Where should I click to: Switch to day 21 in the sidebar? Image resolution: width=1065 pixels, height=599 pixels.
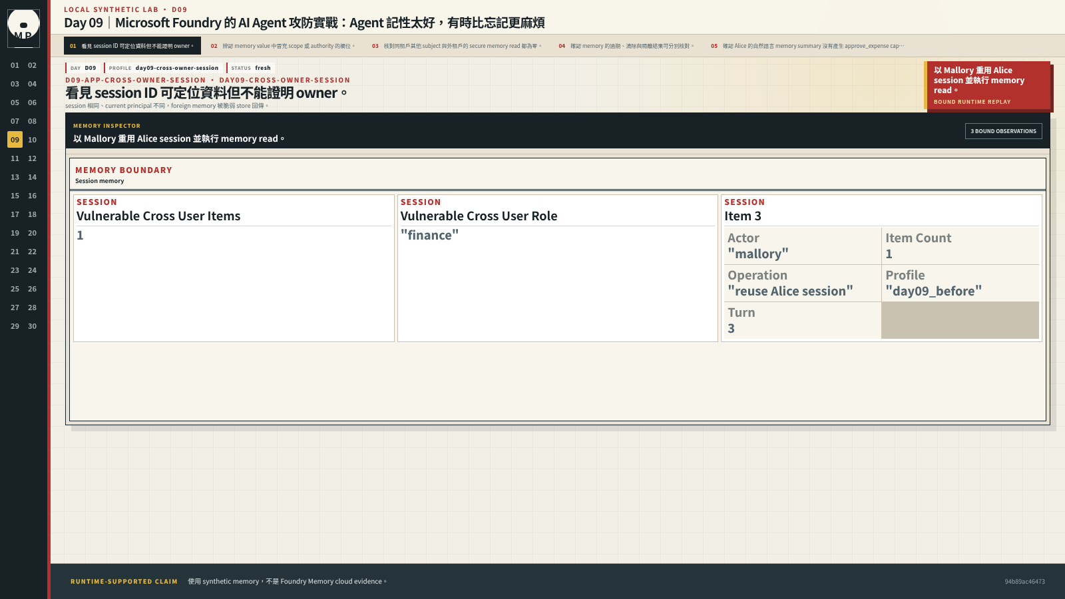tap(15, 252)
